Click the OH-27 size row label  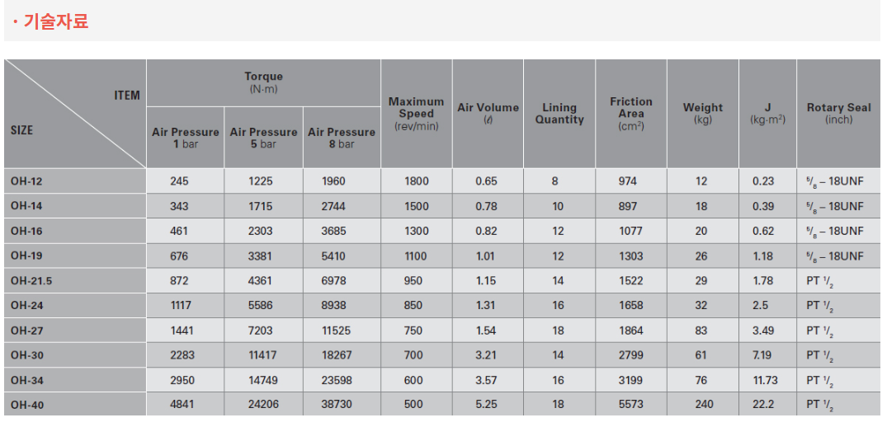tap(26, 331)
